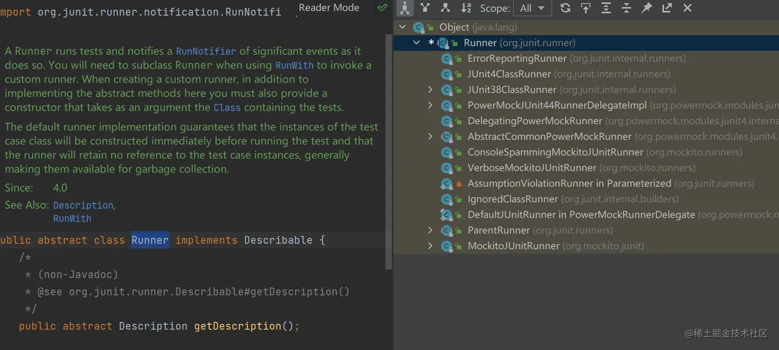
Task: Click getDescription method name
Action: pyautogui.click(x=238, y=326)
